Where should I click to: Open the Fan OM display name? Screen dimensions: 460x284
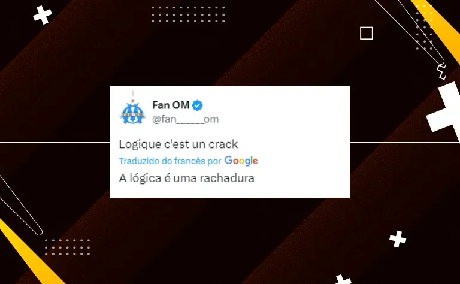(x=171, y=105)
